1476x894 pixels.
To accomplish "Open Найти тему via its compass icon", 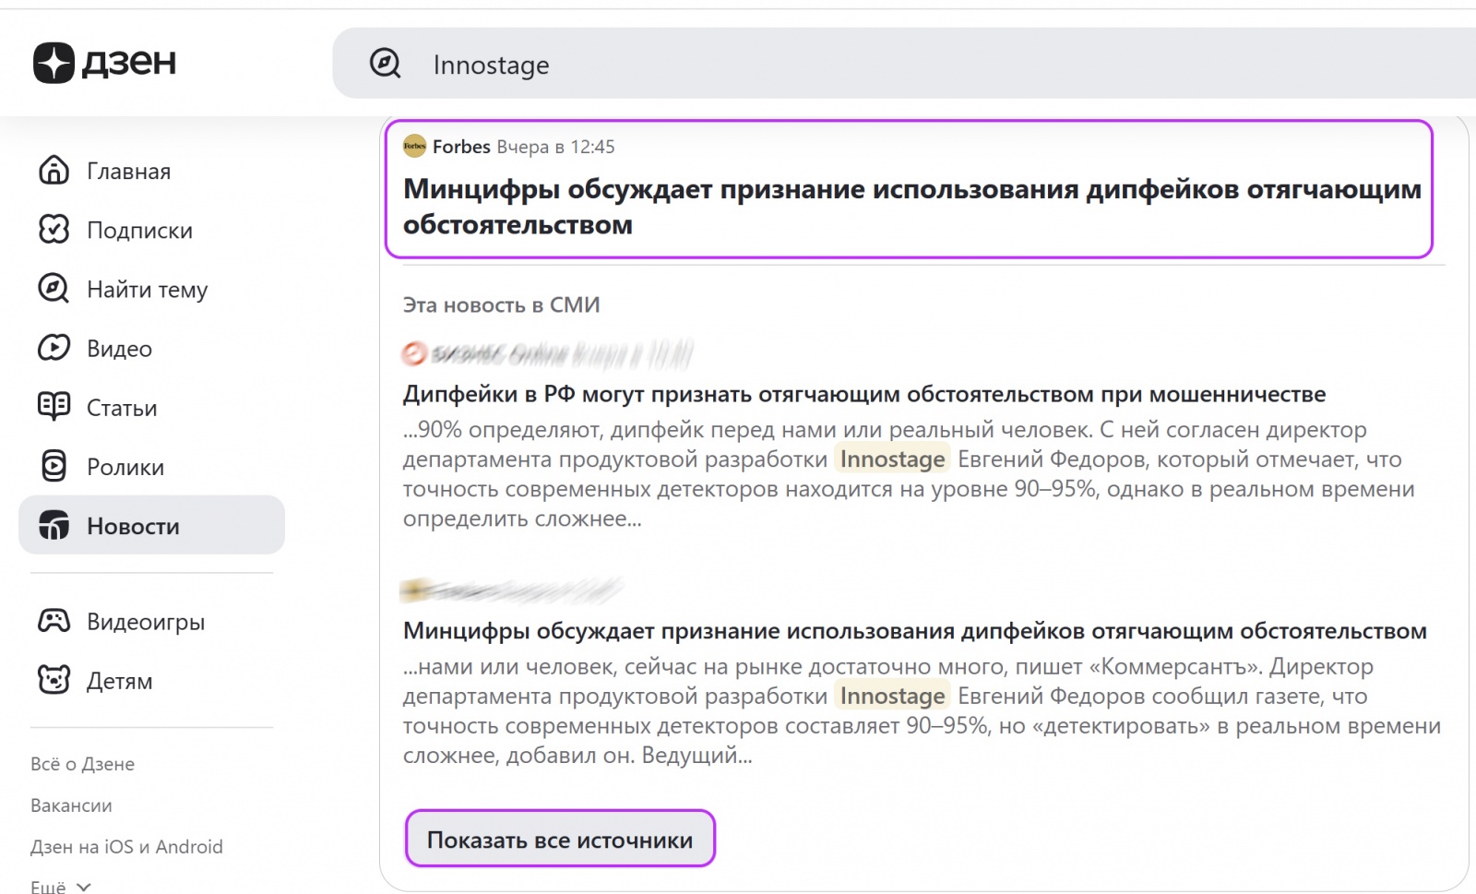I will pyautogui.click(x=54, y=289).
